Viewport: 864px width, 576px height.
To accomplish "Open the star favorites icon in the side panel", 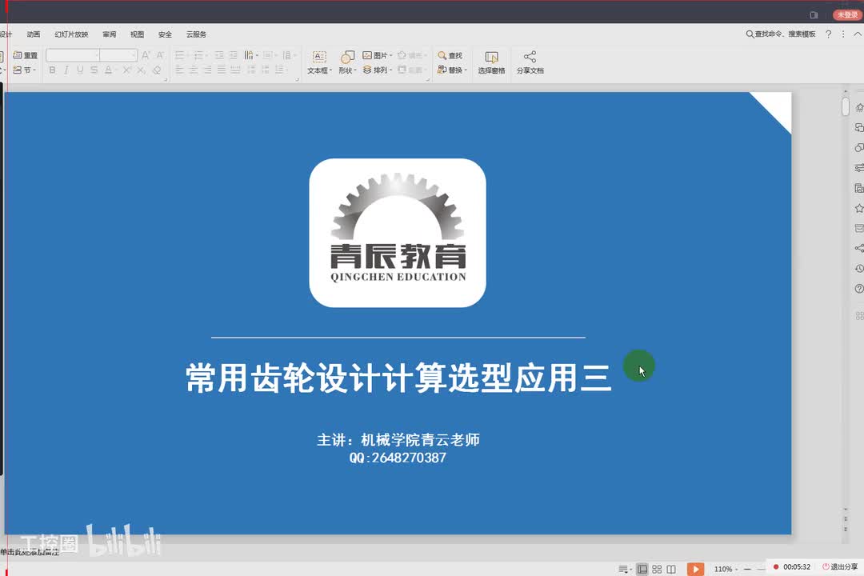I will pos(859,208).
